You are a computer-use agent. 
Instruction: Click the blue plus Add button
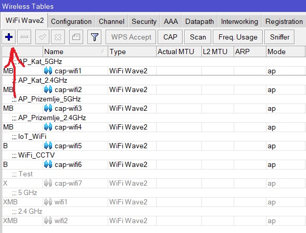[9, 37]
